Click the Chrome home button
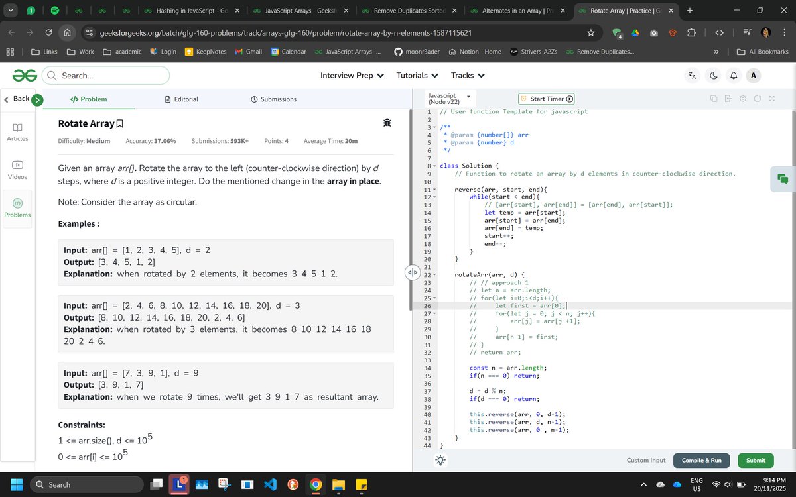This screenshot has width=796, height=497. pos(67,33)
